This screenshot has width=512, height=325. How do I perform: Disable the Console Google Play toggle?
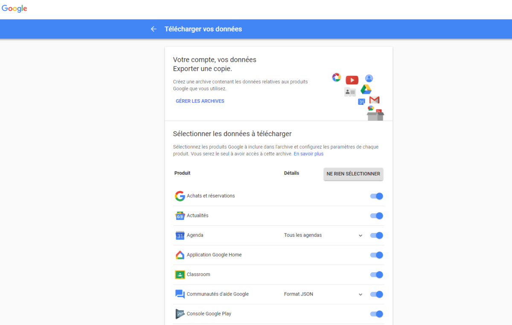[376, 314]
